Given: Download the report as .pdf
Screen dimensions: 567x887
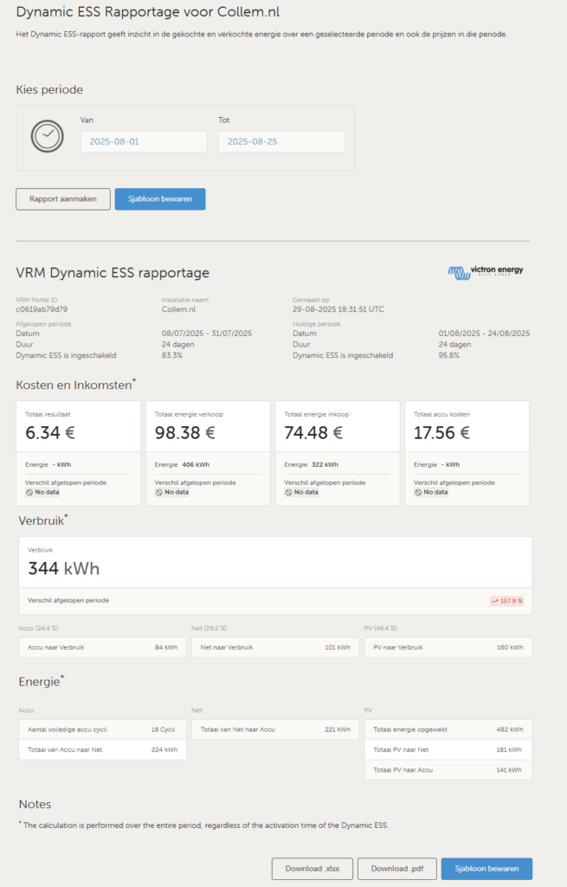Looking at the screenshot, I should coord(397,869).
